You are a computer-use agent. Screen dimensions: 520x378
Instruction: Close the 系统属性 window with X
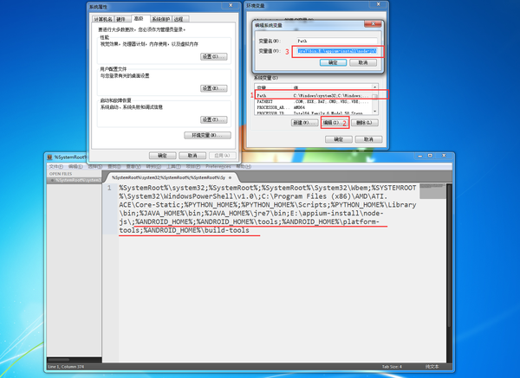[x=231, y=5]
